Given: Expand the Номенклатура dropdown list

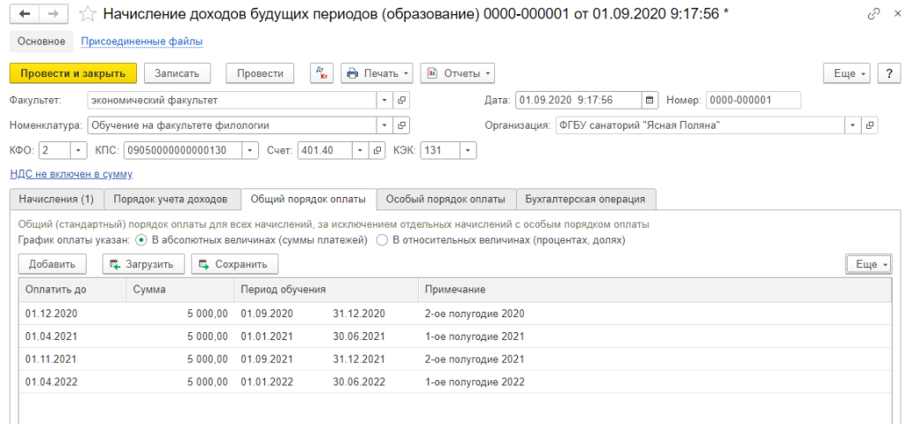Looking at the screenshot, I should tap(384, 125).
